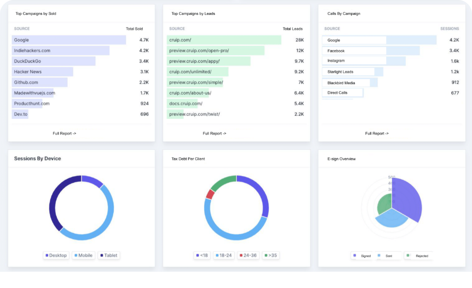The image size is (472, 288).
Task: Click the Total Sold column header
Action: tap(134, 29)
